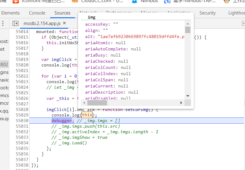Click the popup horizontal scroll left arrow
Viewport: 245px width, 170px height.
coord(84,103)
